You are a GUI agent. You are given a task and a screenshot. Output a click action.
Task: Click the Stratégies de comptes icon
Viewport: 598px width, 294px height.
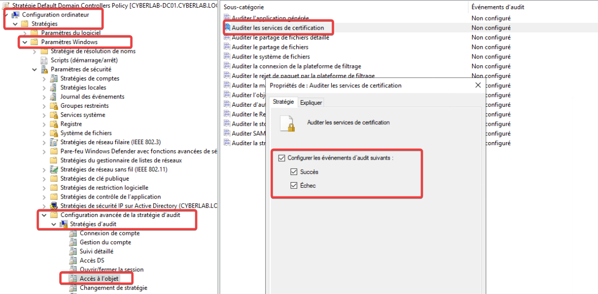pyautogui.click(x=54, y=79)
